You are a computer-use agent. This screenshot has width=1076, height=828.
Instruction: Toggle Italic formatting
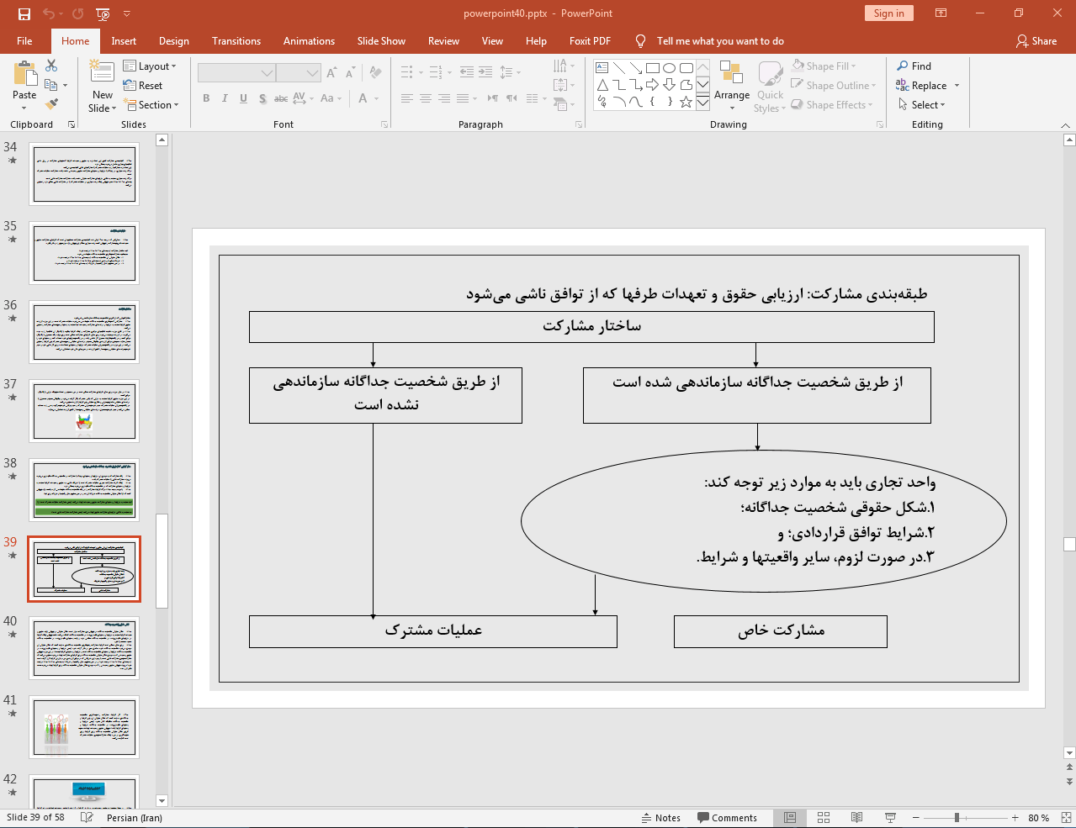tap(225, 98)
